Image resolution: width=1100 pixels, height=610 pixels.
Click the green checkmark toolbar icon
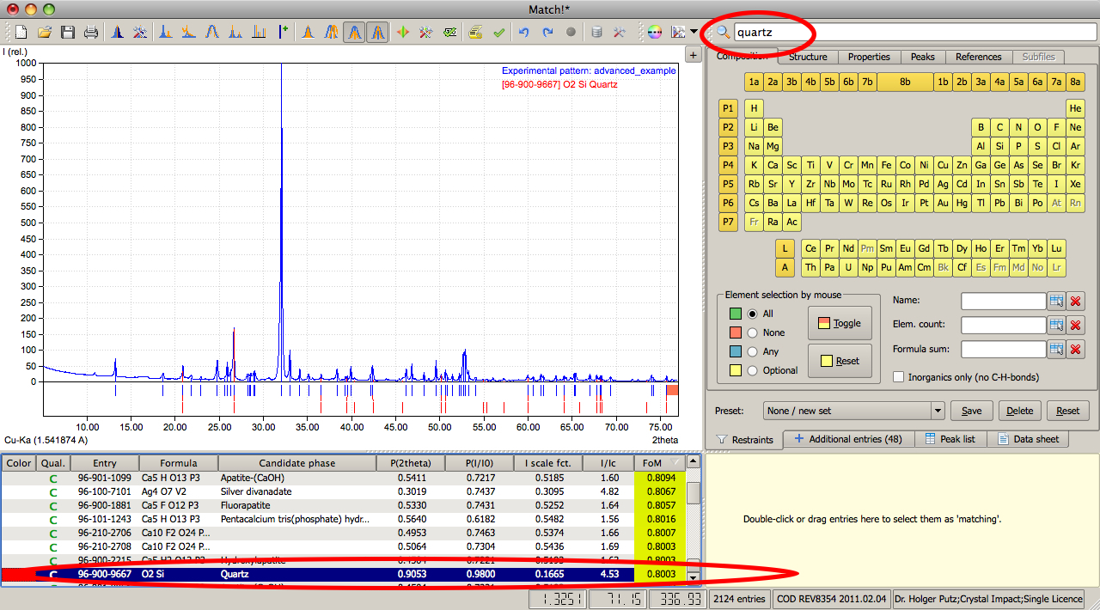(498, 33)
